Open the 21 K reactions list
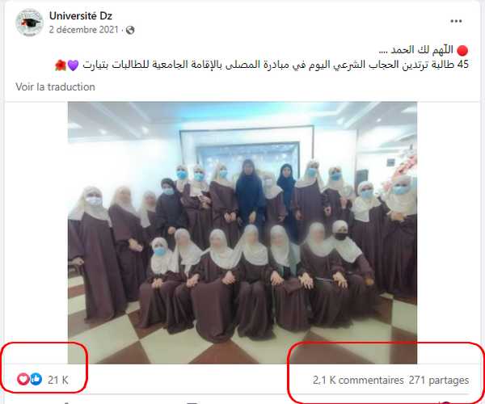This screenshot has width=485, height=404. [x=58, y=380]
